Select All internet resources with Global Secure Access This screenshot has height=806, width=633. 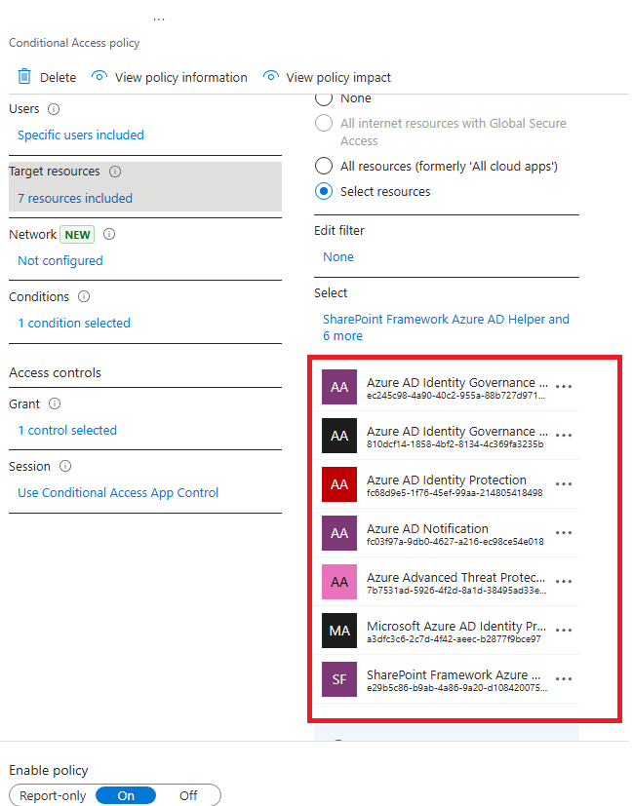pyautogui.click(x=324, y=124)
